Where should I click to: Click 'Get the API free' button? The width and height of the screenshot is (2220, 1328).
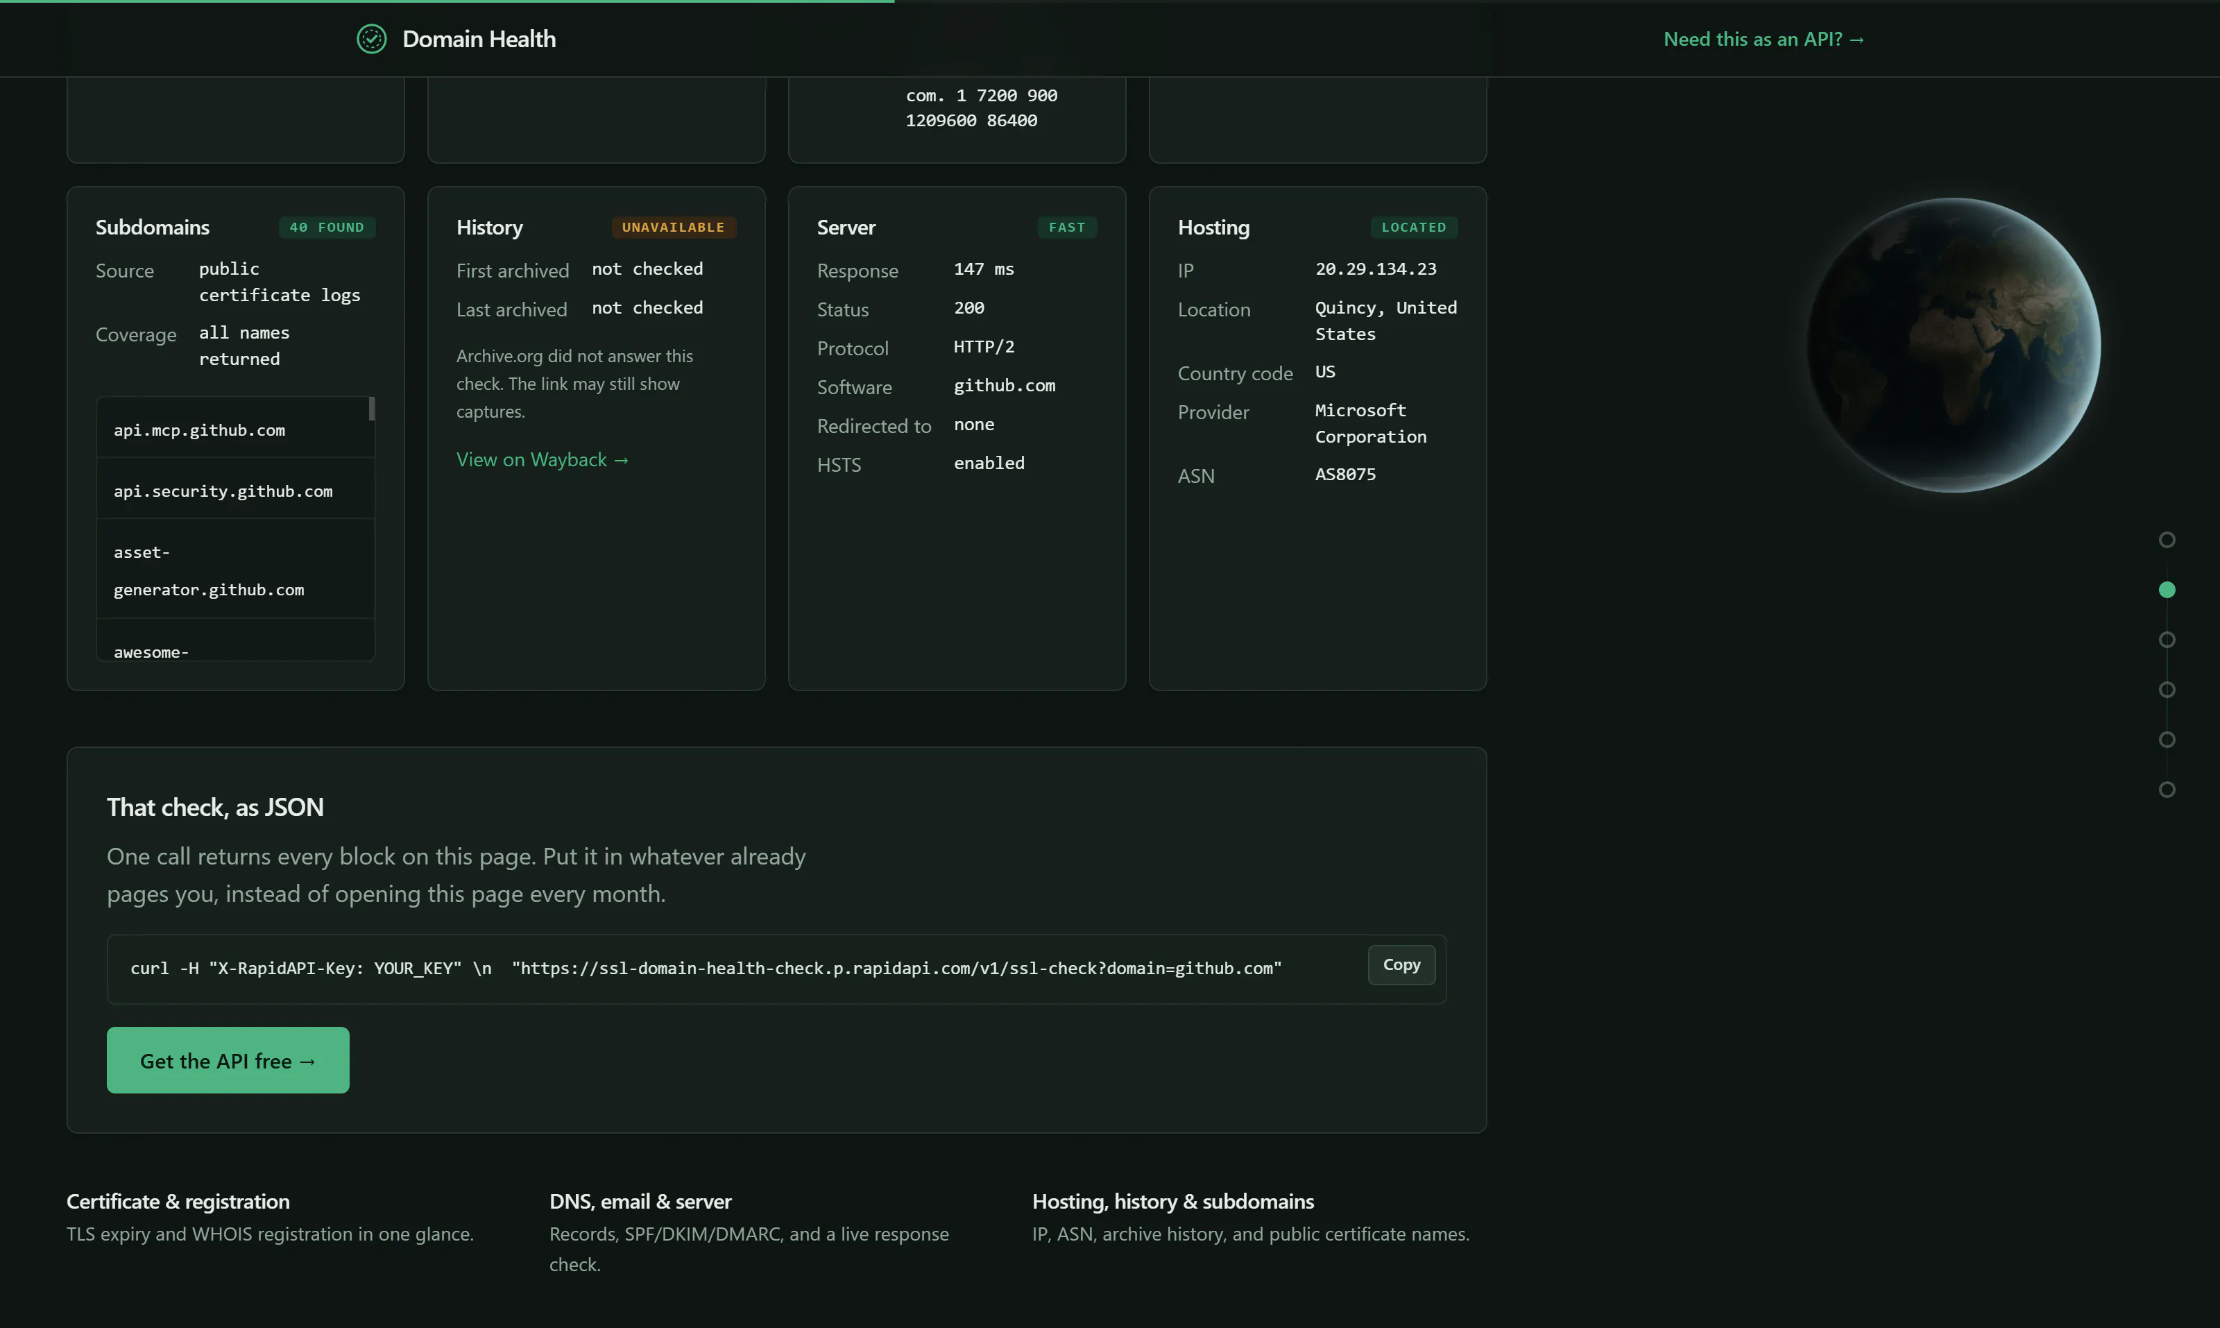(x=228, y=1060)
